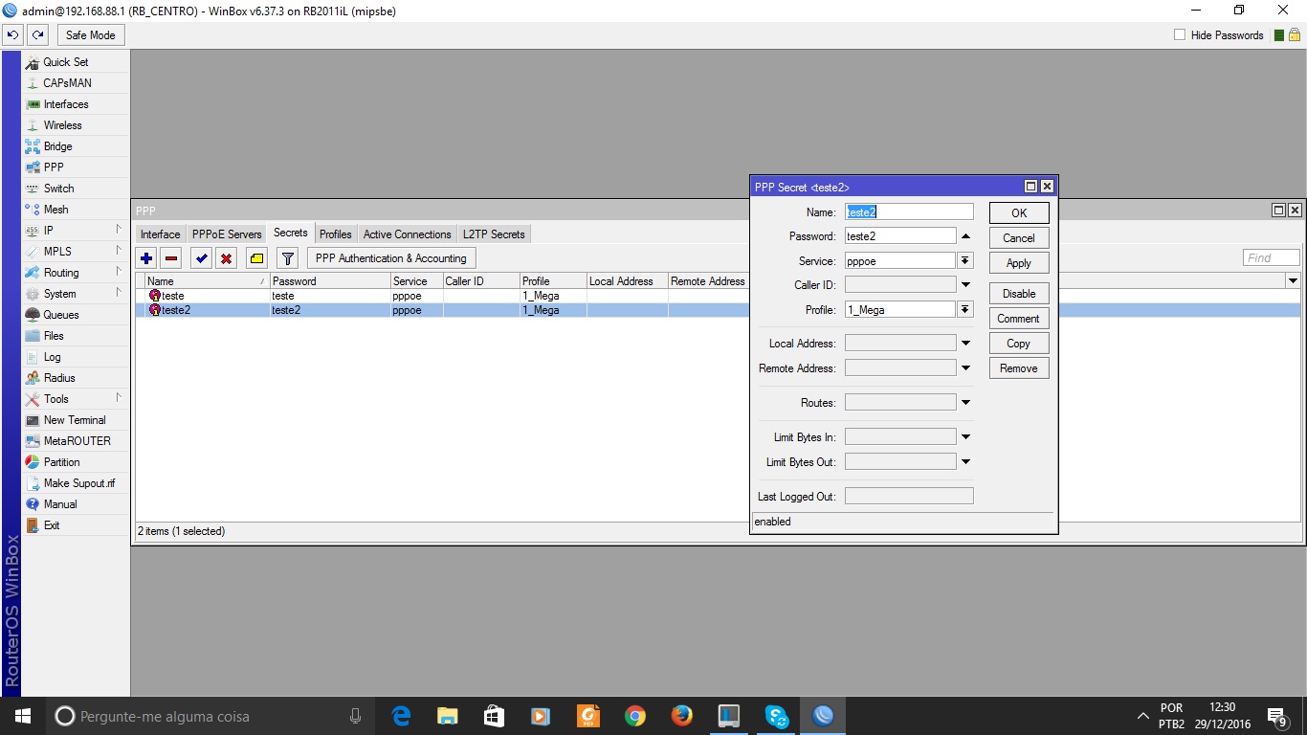This screenshot has height=735, width=1307.
Task: Disable selected secret with red X icon
Action: click(x=226, y=258)
